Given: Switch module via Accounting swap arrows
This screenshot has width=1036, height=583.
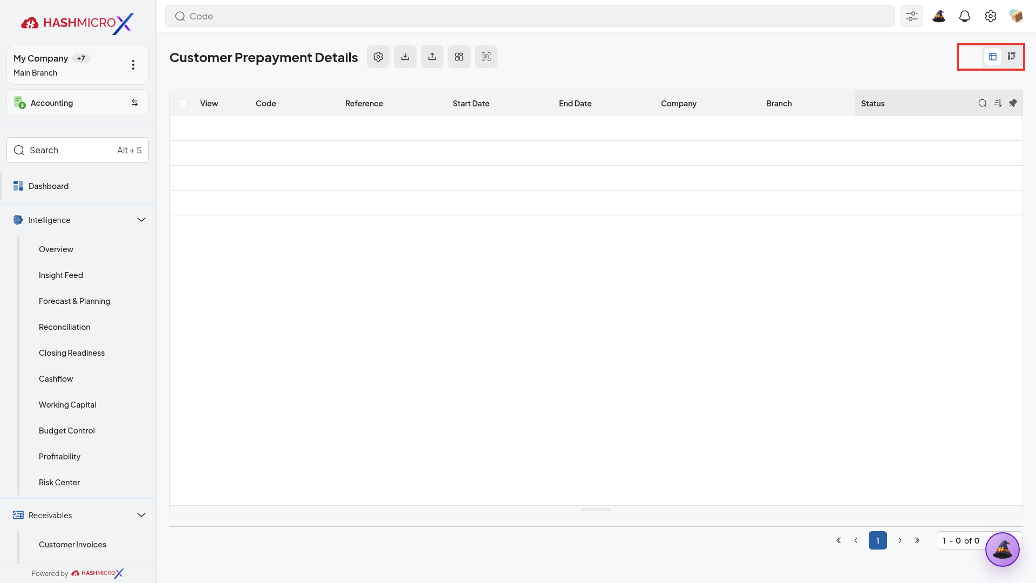Looking at the screenshot, I should (x=135, y=103).
